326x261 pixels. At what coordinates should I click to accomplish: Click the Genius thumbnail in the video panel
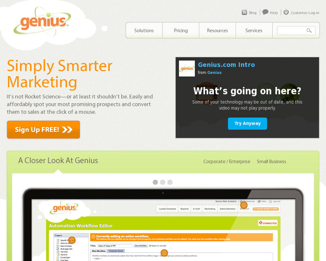click(187, 69)
